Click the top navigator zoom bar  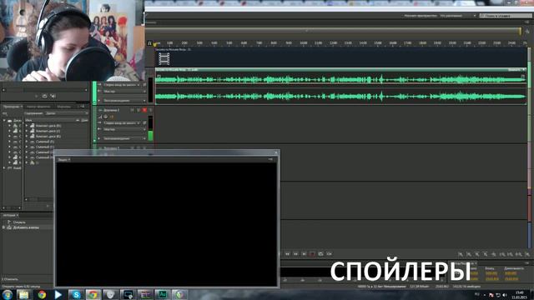pos(333,31)
